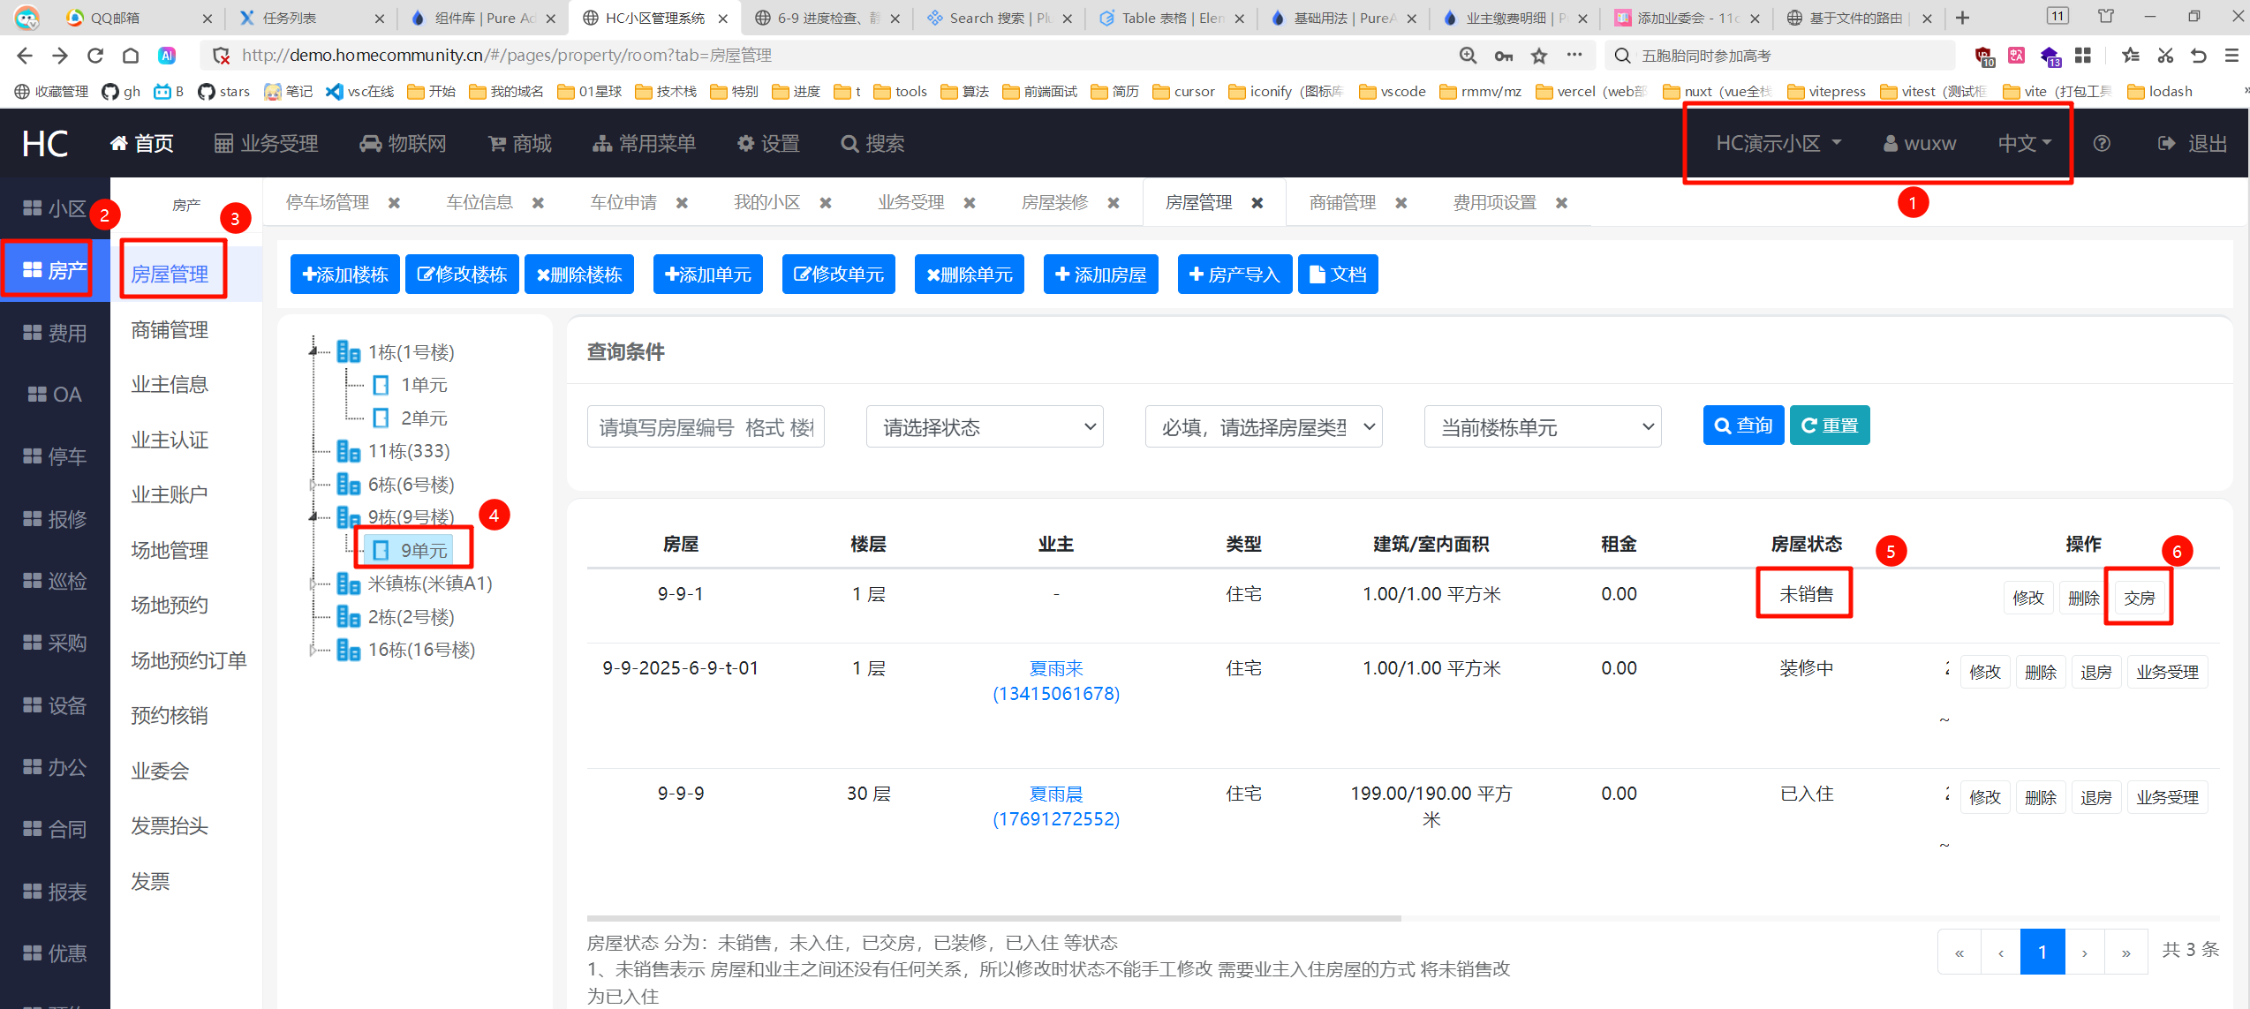The width and height of the screenshot is (2250, 1009).
Task: Click the 修改楼栋 button
Action: pyautogui.click(x=462, y=275)
